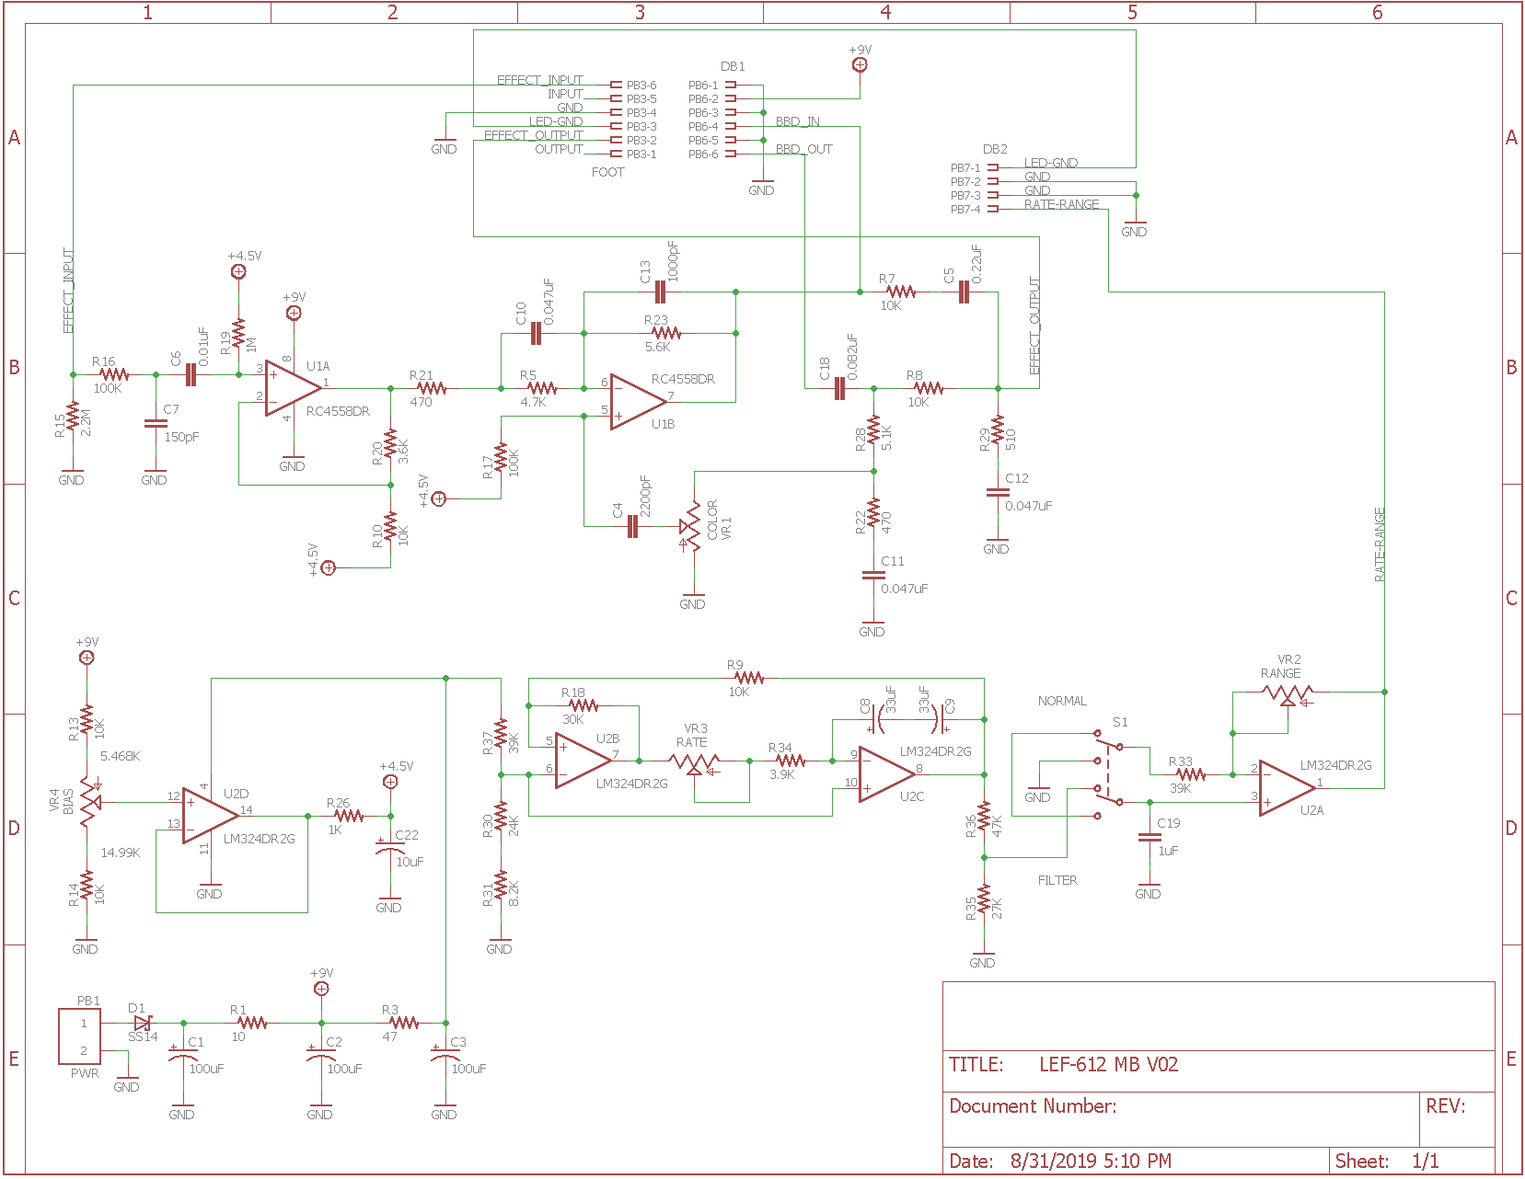Select the U2A op-amp symbol

[1288, 788]
